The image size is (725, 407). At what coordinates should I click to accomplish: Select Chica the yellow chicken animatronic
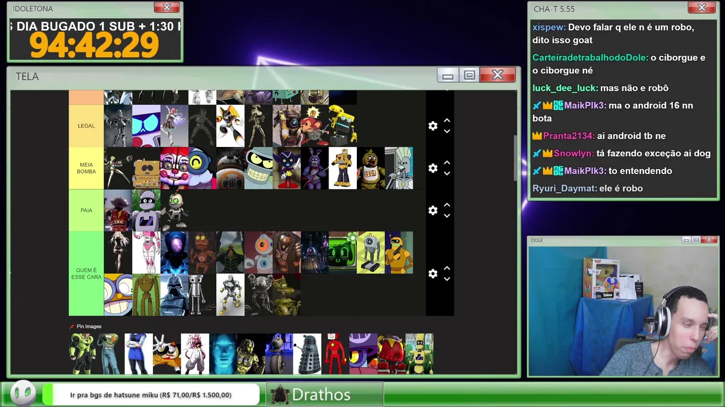pos(371,168)
